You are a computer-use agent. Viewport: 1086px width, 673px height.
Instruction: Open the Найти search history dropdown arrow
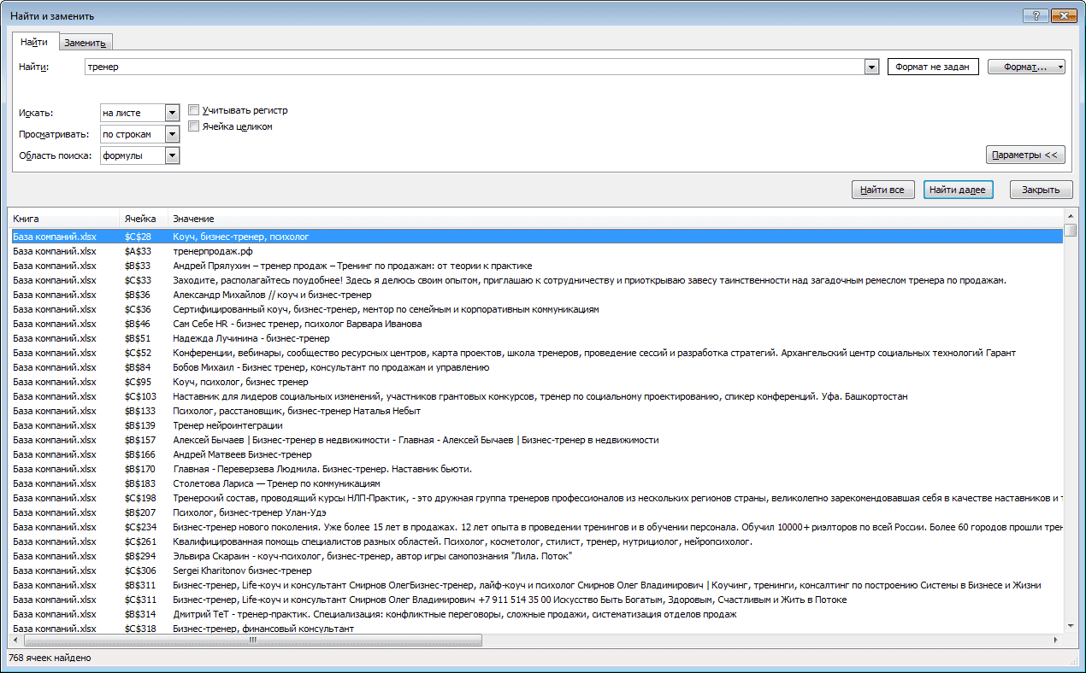pos(871,67)
